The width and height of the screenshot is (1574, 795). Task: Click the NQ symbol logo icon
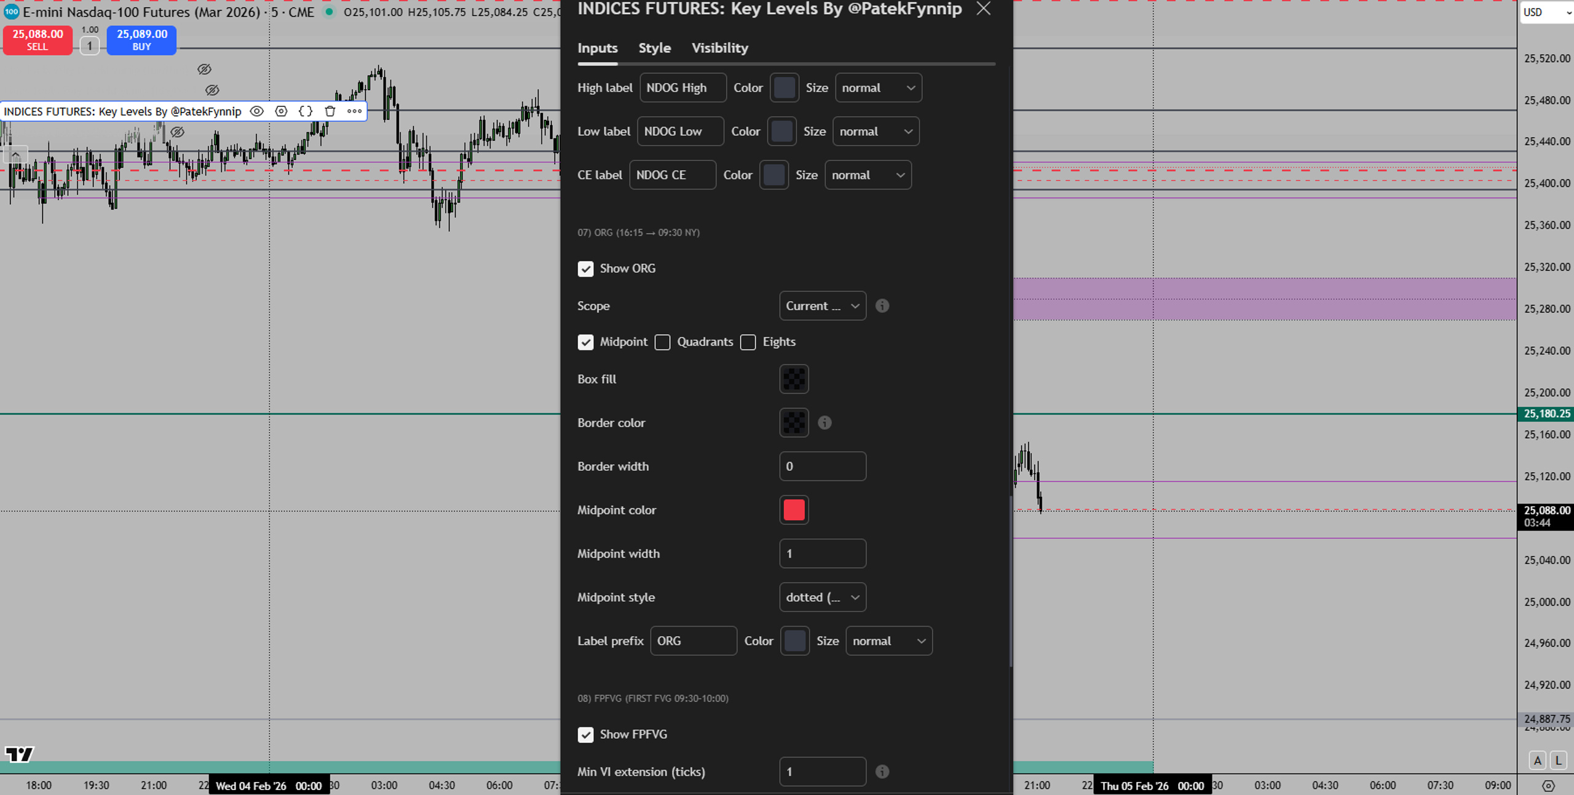click(x=11, y=12)
